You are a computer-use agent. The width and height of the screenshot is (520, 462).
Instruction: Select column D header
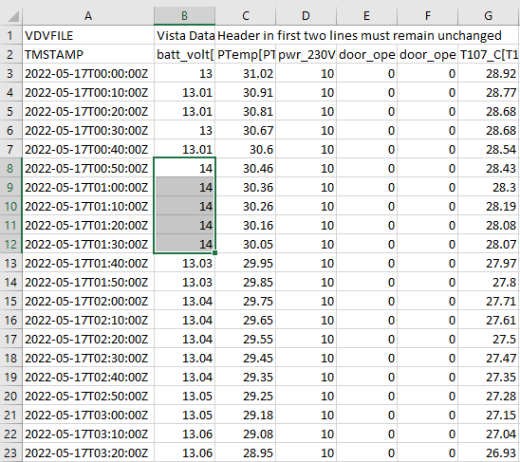[306, 16]
